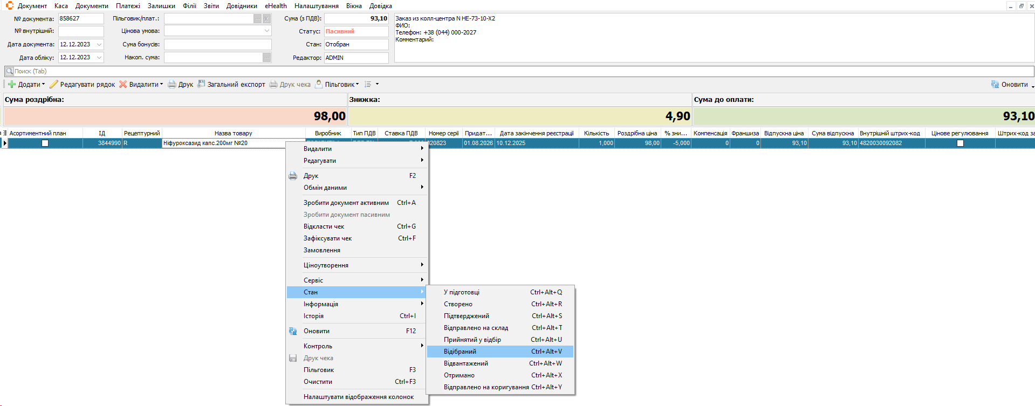This screenshot has width=1035, height=406.
Task: Open the Дата документа date dropdown
Action: tap(99, 45)
